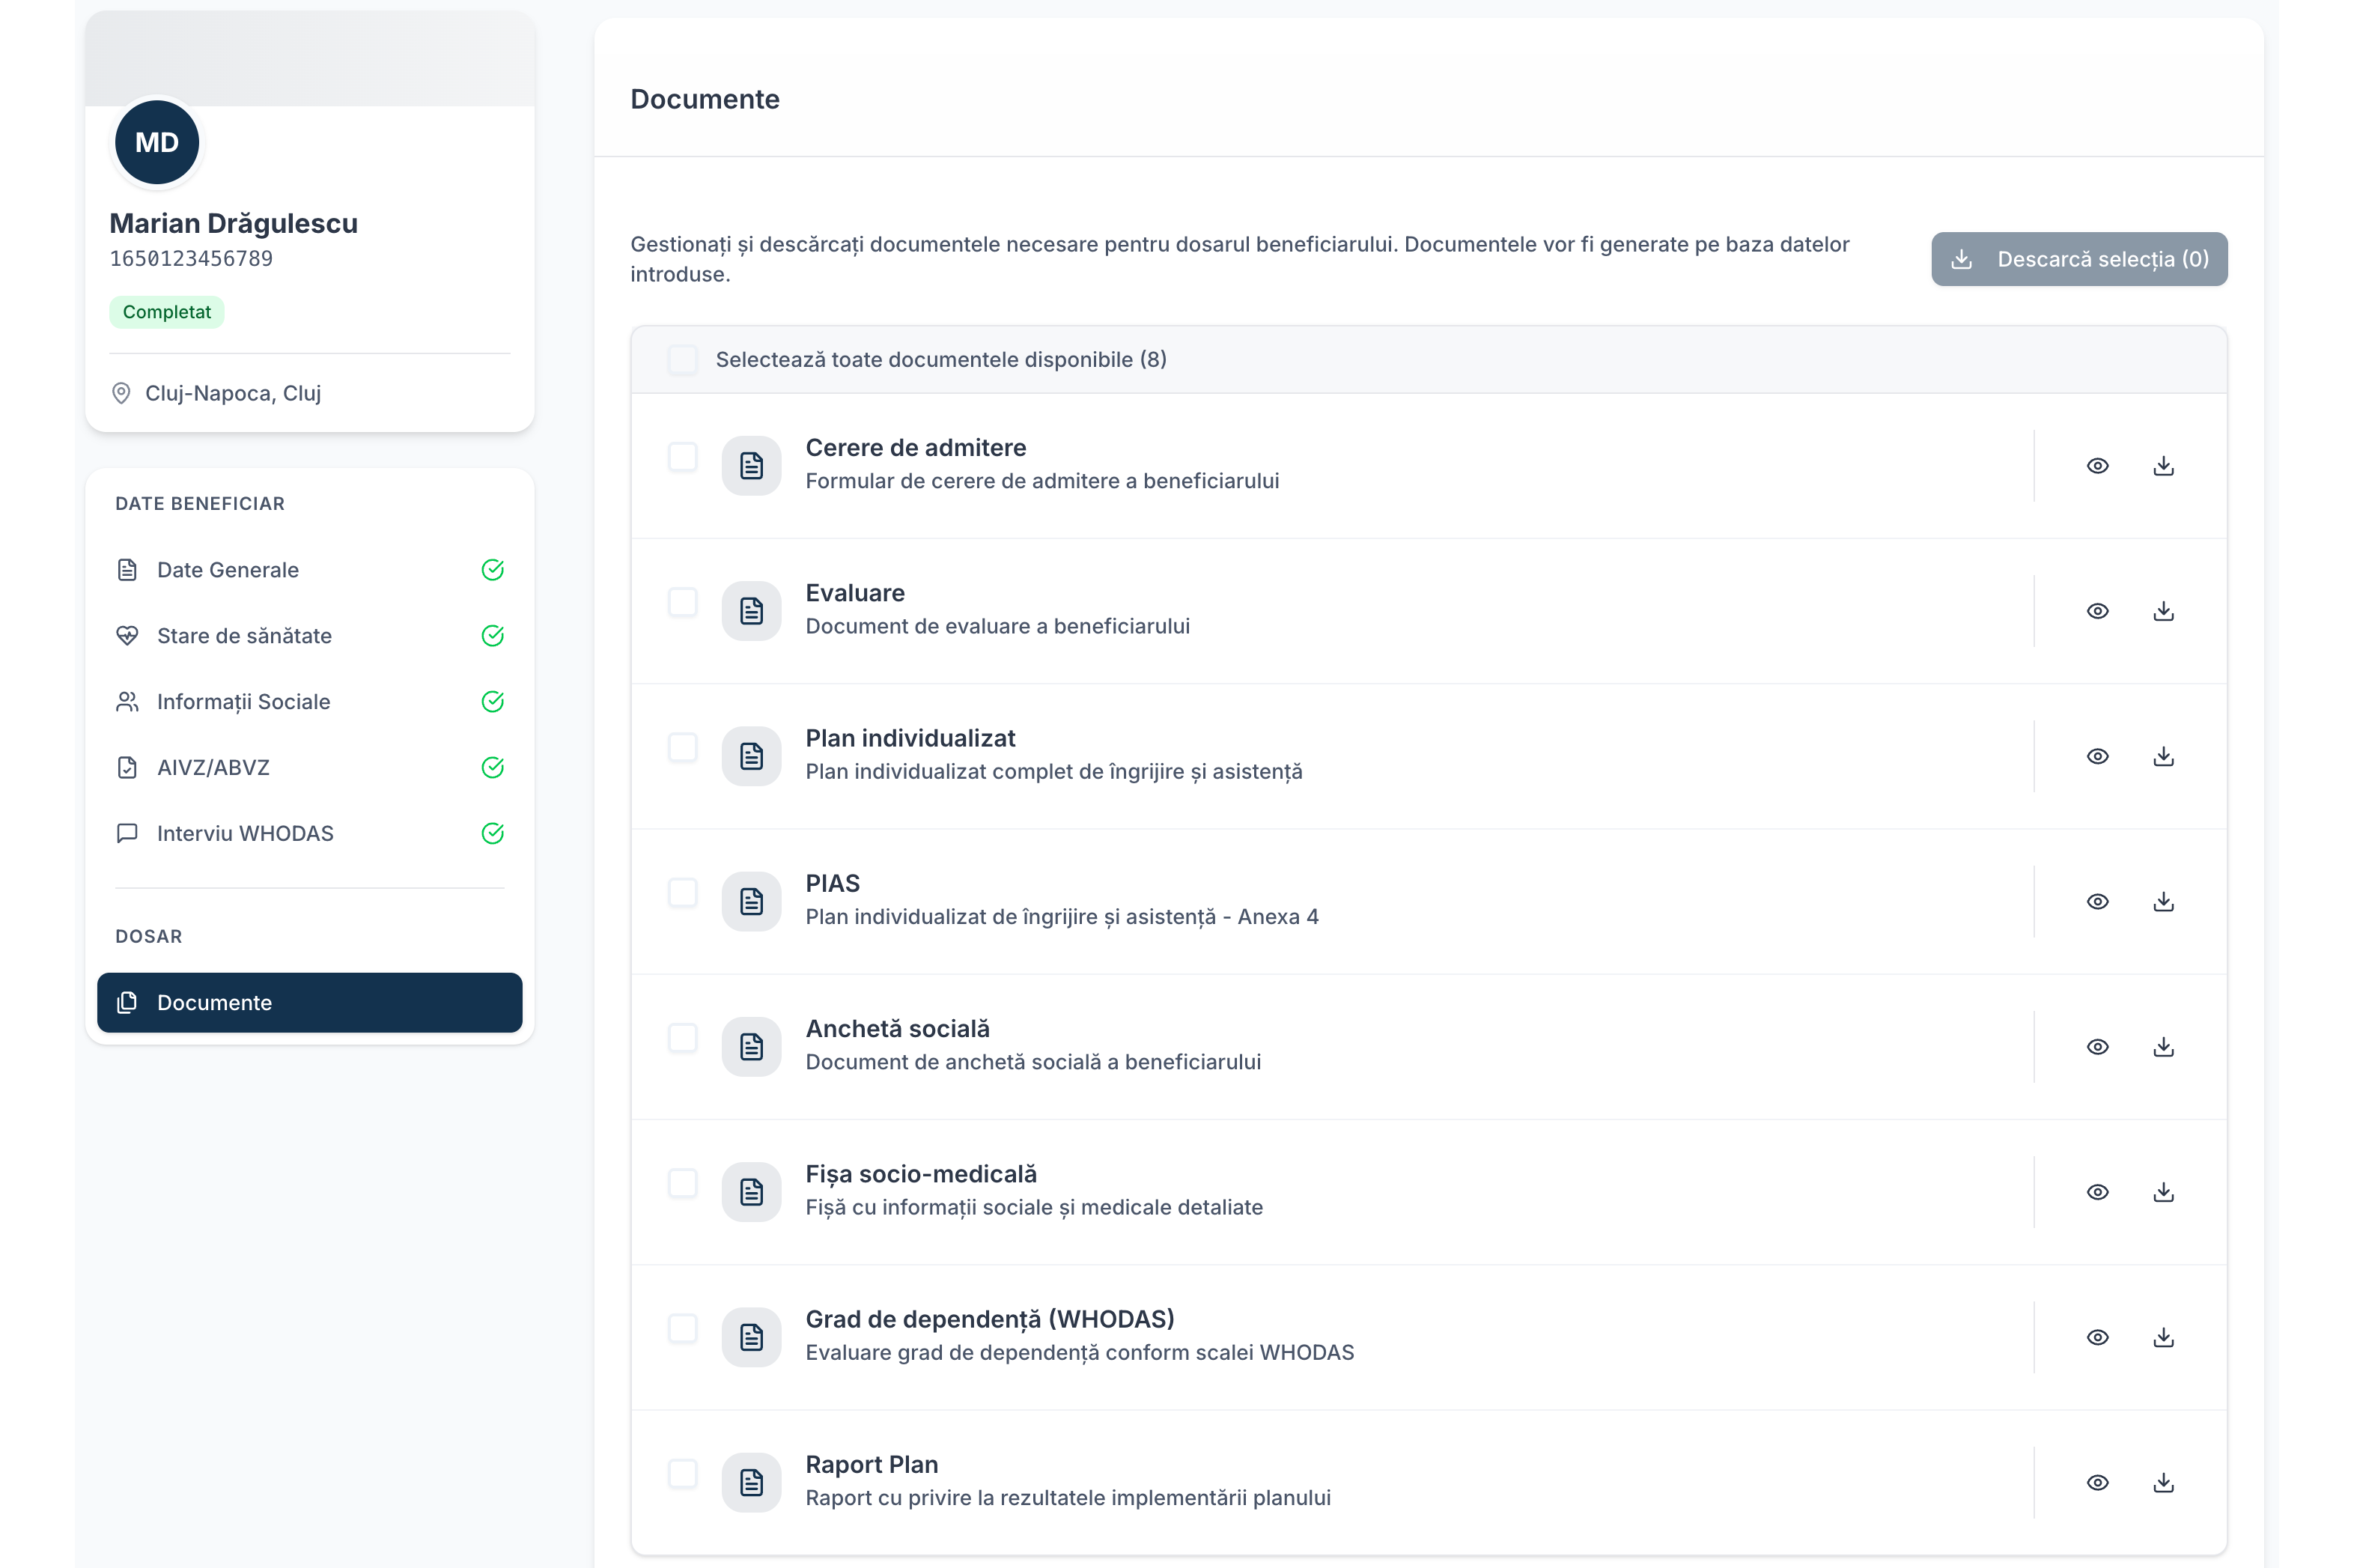Preview the Plan individualizat document
Image resolution: width=2354 pixels, height=1568 pixels.
tap(2097, 756)
